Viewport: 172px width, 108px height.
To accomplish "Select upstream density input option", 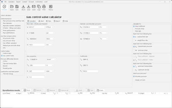I will click(x=141, y=70).
